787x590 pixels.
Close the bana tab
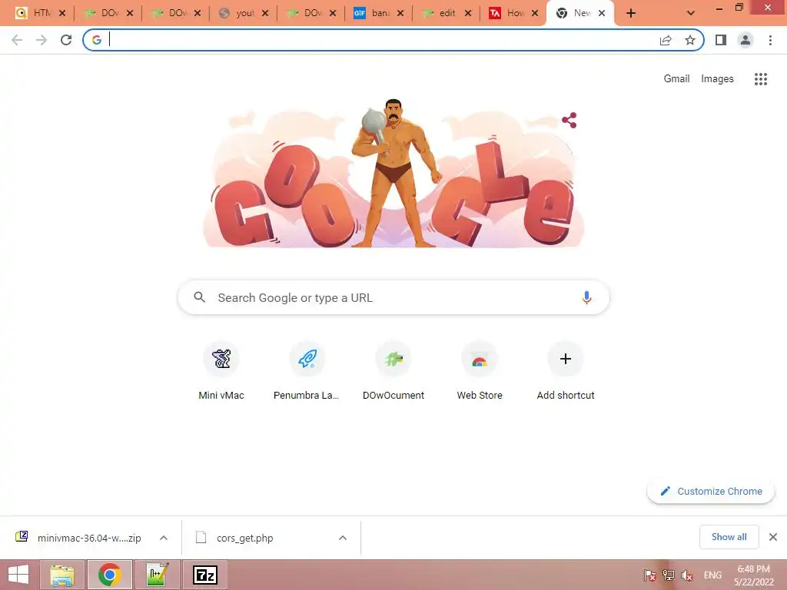400,13
